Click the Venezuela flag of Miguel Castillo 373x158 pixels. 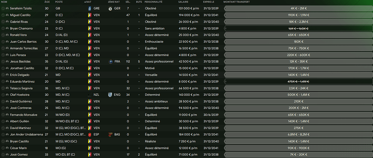[x=89, y=15]
